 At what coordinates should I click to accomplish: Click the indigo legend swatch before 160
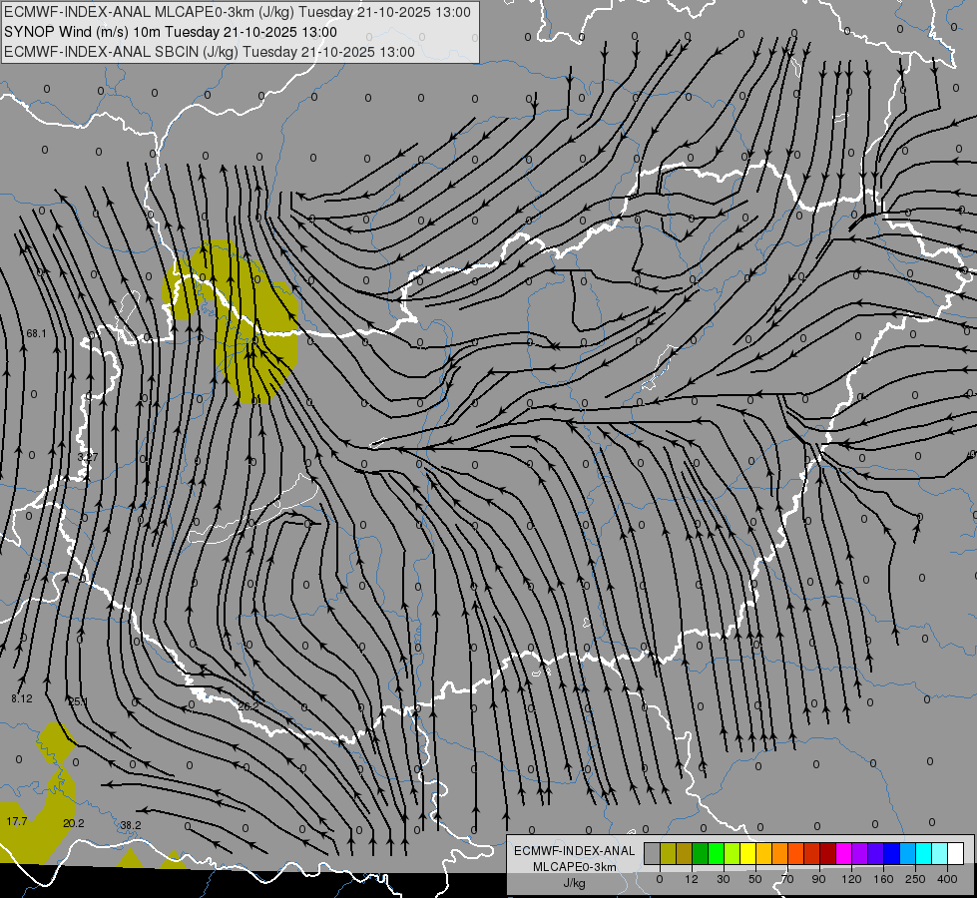(876, 854)
